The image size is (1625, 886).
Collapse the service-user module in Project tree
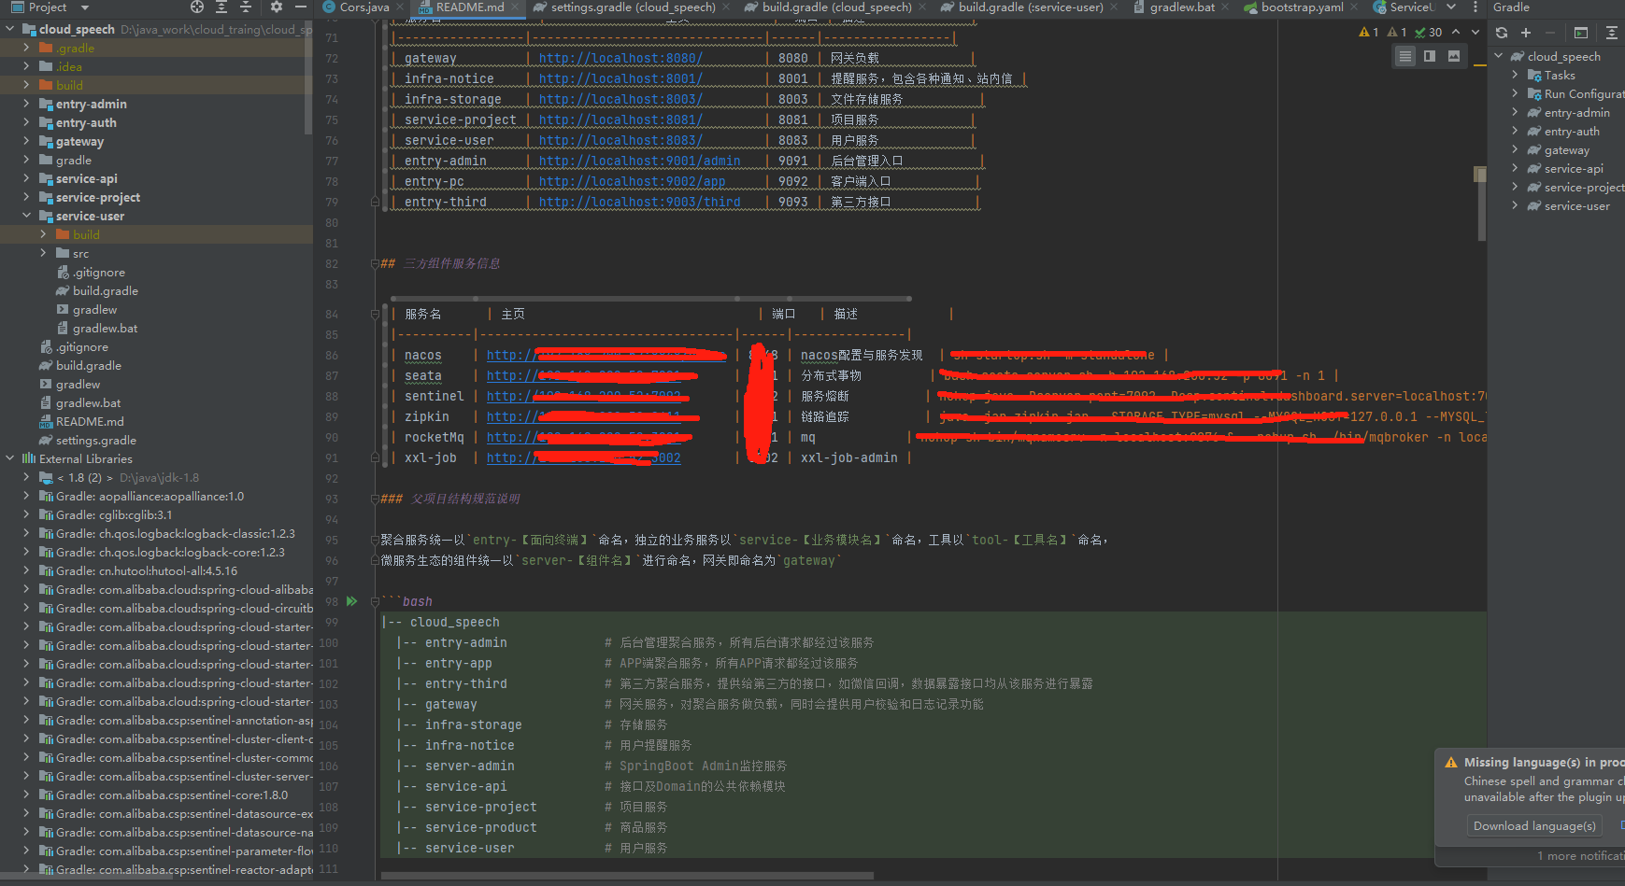pyautogui.click(x=26, y=216)
